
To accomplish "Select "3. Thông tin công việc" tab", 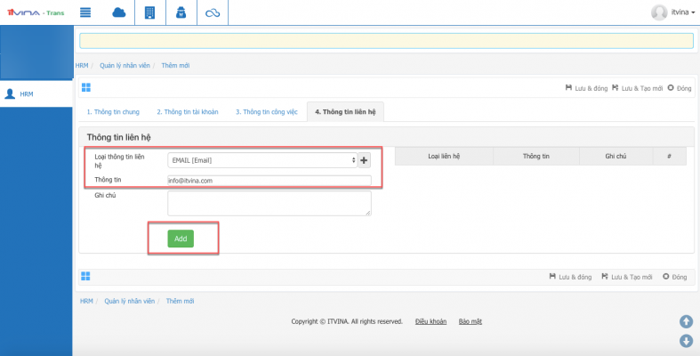I will click(x=266, y=112).
